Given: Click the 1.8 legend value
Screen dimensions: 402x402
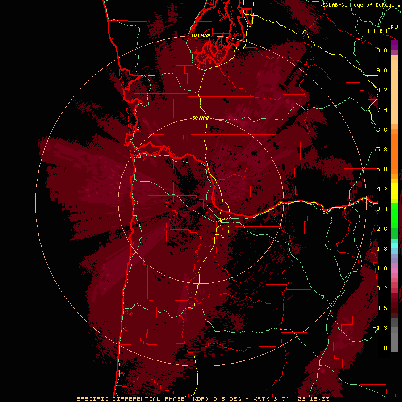Looking at the screenshot, I should (382, 249).
